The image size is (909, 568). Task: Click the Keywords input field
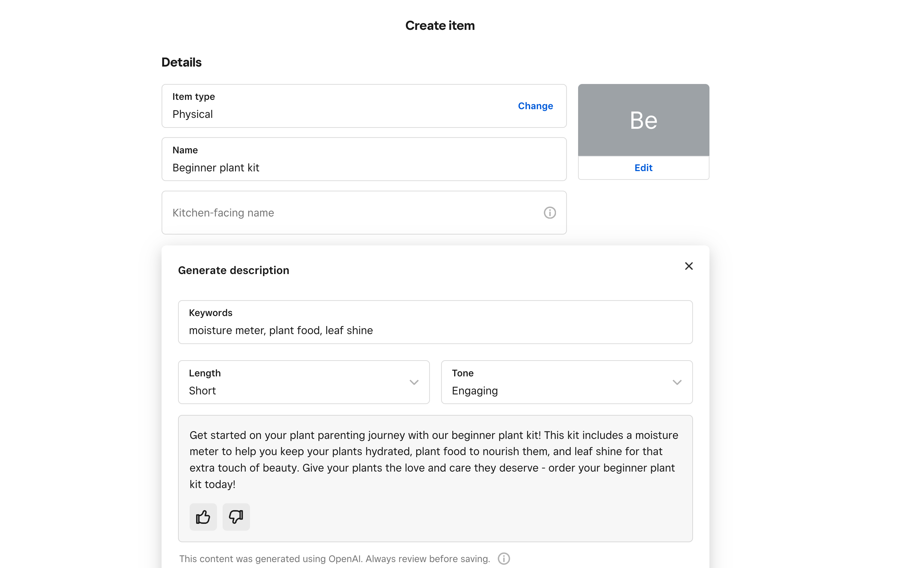[x=435, y=322]
